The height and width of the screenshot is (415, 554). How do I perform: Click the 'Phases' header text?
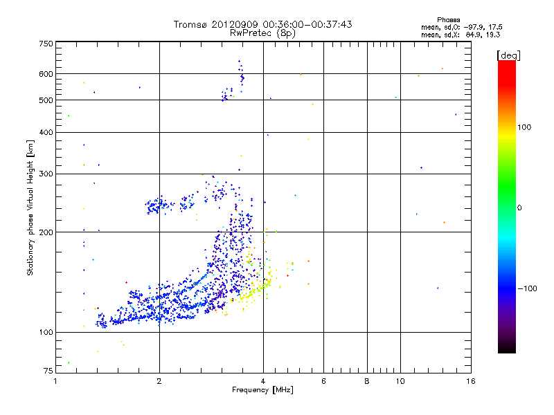(448, 20)
